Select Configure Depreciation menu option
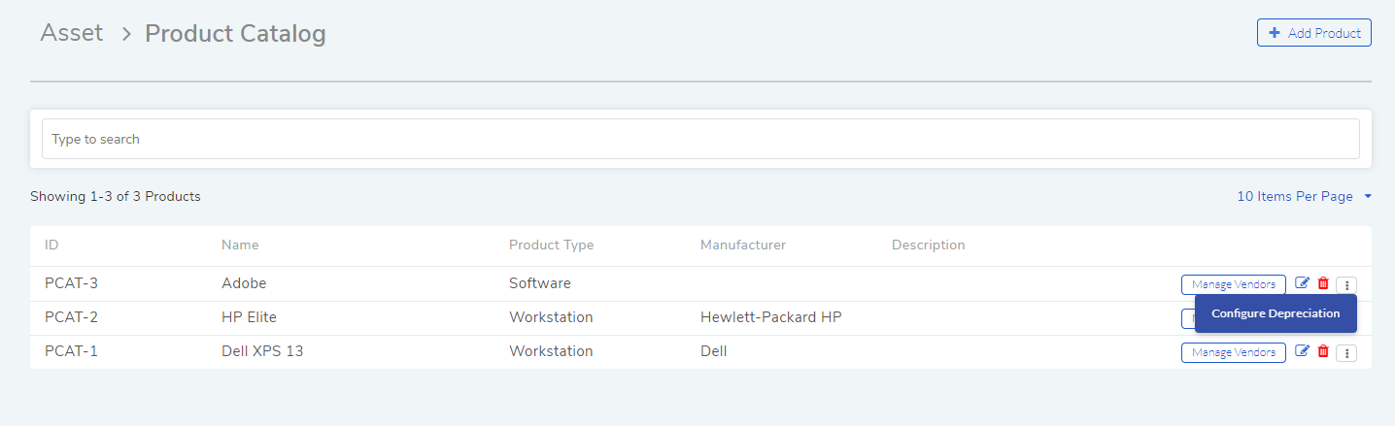Image resolution: width=1395 pixels, height=426 pixels. pos(1276,313)
